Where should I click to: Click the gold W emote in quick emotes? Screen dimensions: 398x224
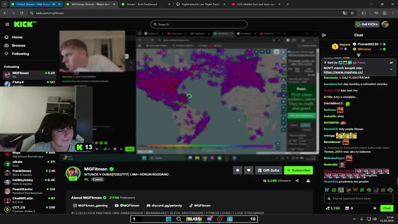(x=355, y=190)
